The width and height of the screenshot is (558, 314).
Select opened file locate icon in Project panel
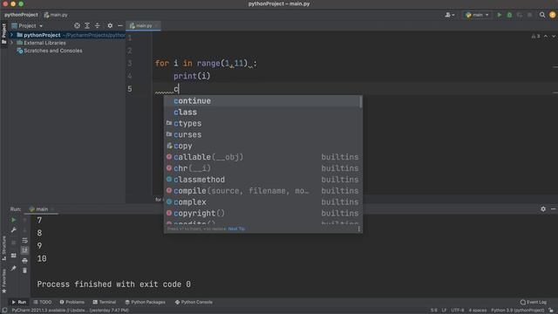77,25
